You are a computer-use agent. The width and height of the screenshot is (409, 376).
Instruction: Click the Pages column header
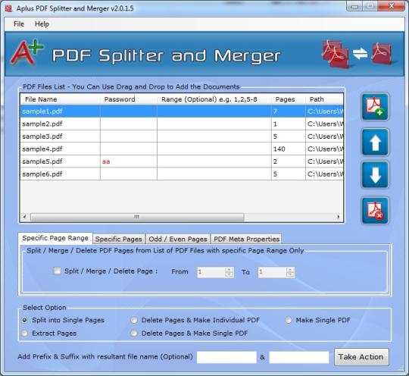pyautogui.click(x=289, y=99)
